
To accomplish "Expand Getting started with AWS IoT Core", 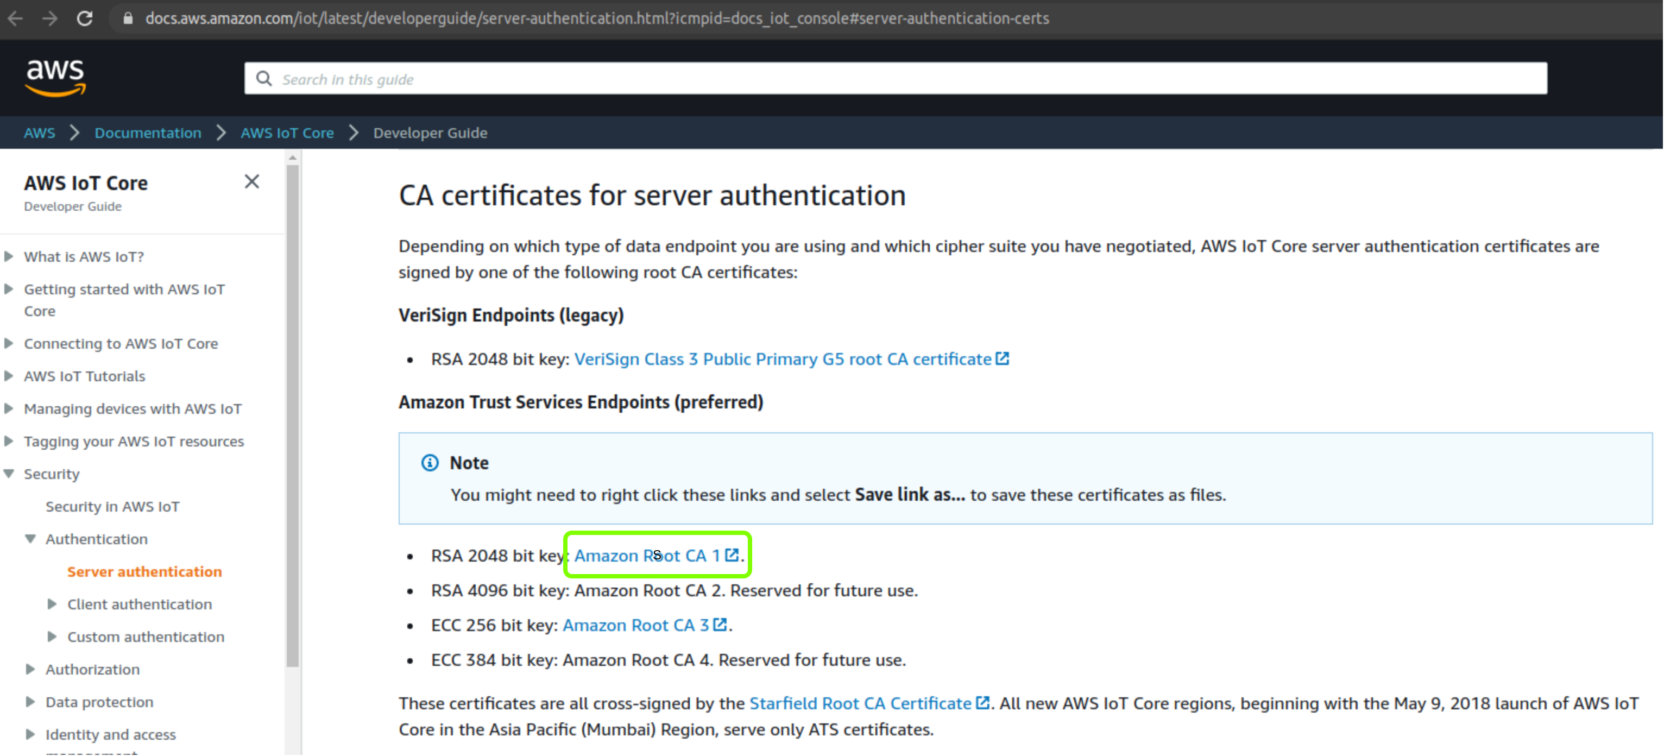I will 9,289.
